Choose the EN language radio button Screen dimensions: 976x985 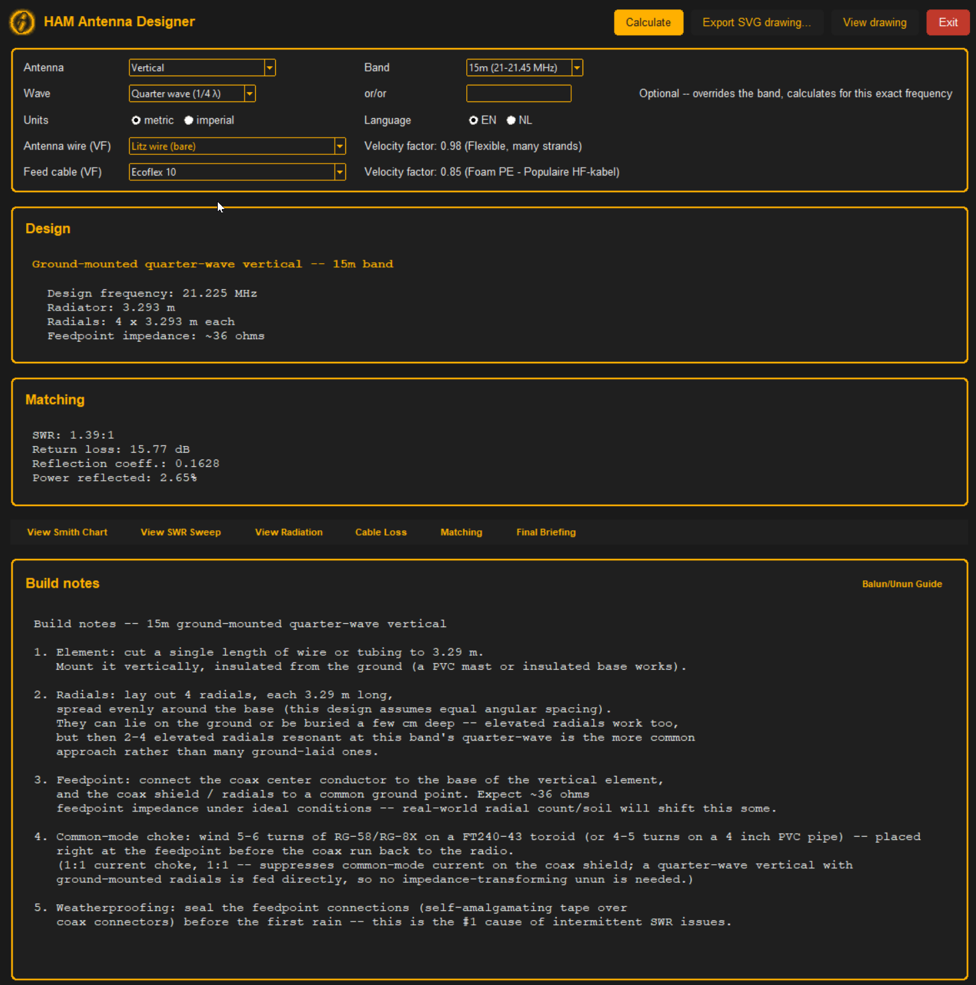(x=474, y=120)
